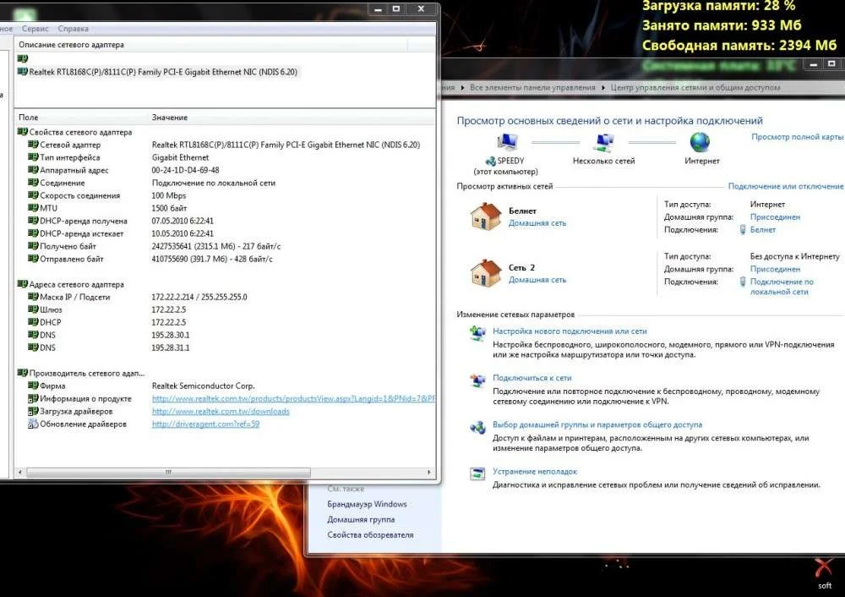Click the icon beside MTU
Viewport: 845px width, 597px height.
point(34,208)
